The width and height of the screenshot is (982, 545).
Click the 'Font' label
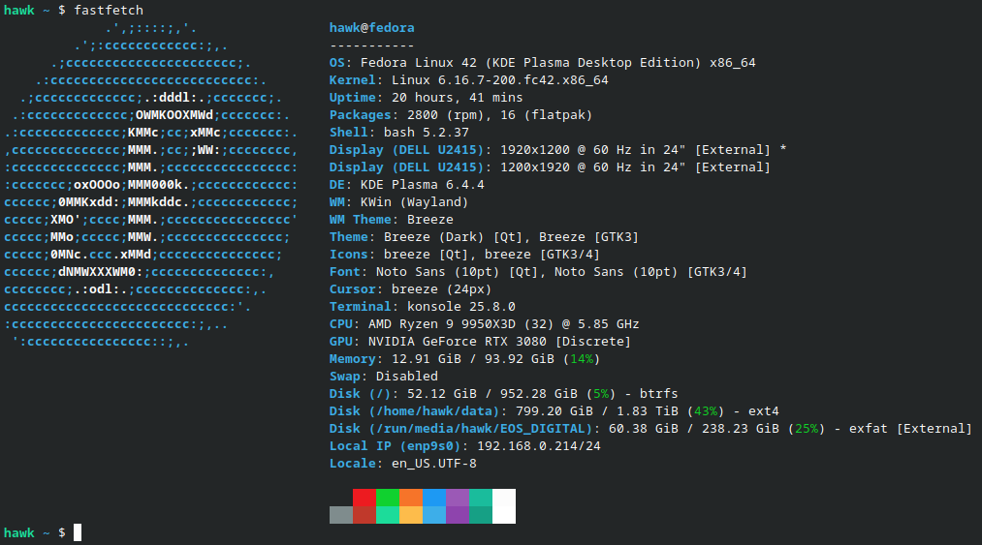pyautogui.click(x=344, y=272)
